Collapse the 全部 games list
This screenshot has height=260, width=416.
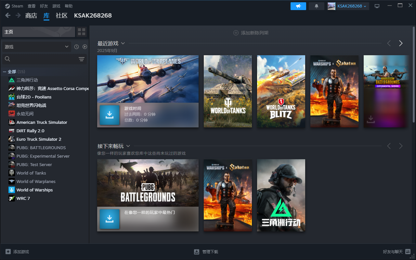point(5,71)
